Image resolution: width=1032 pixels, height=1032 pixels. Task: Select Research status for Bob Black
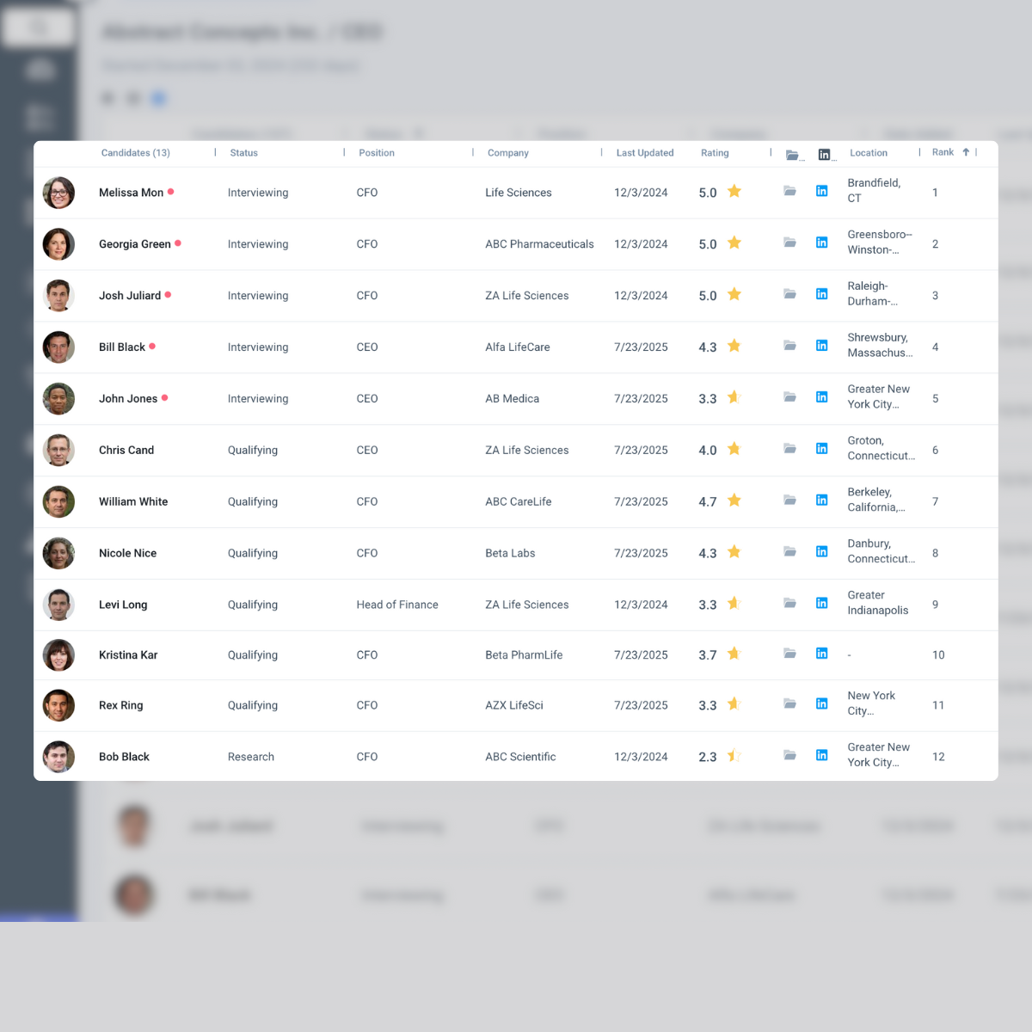(251, 757)
